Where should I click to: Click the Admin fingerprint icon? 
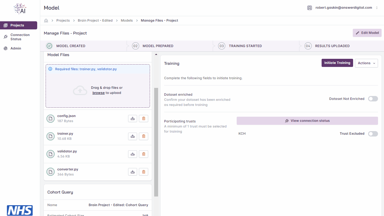point(5,48)
